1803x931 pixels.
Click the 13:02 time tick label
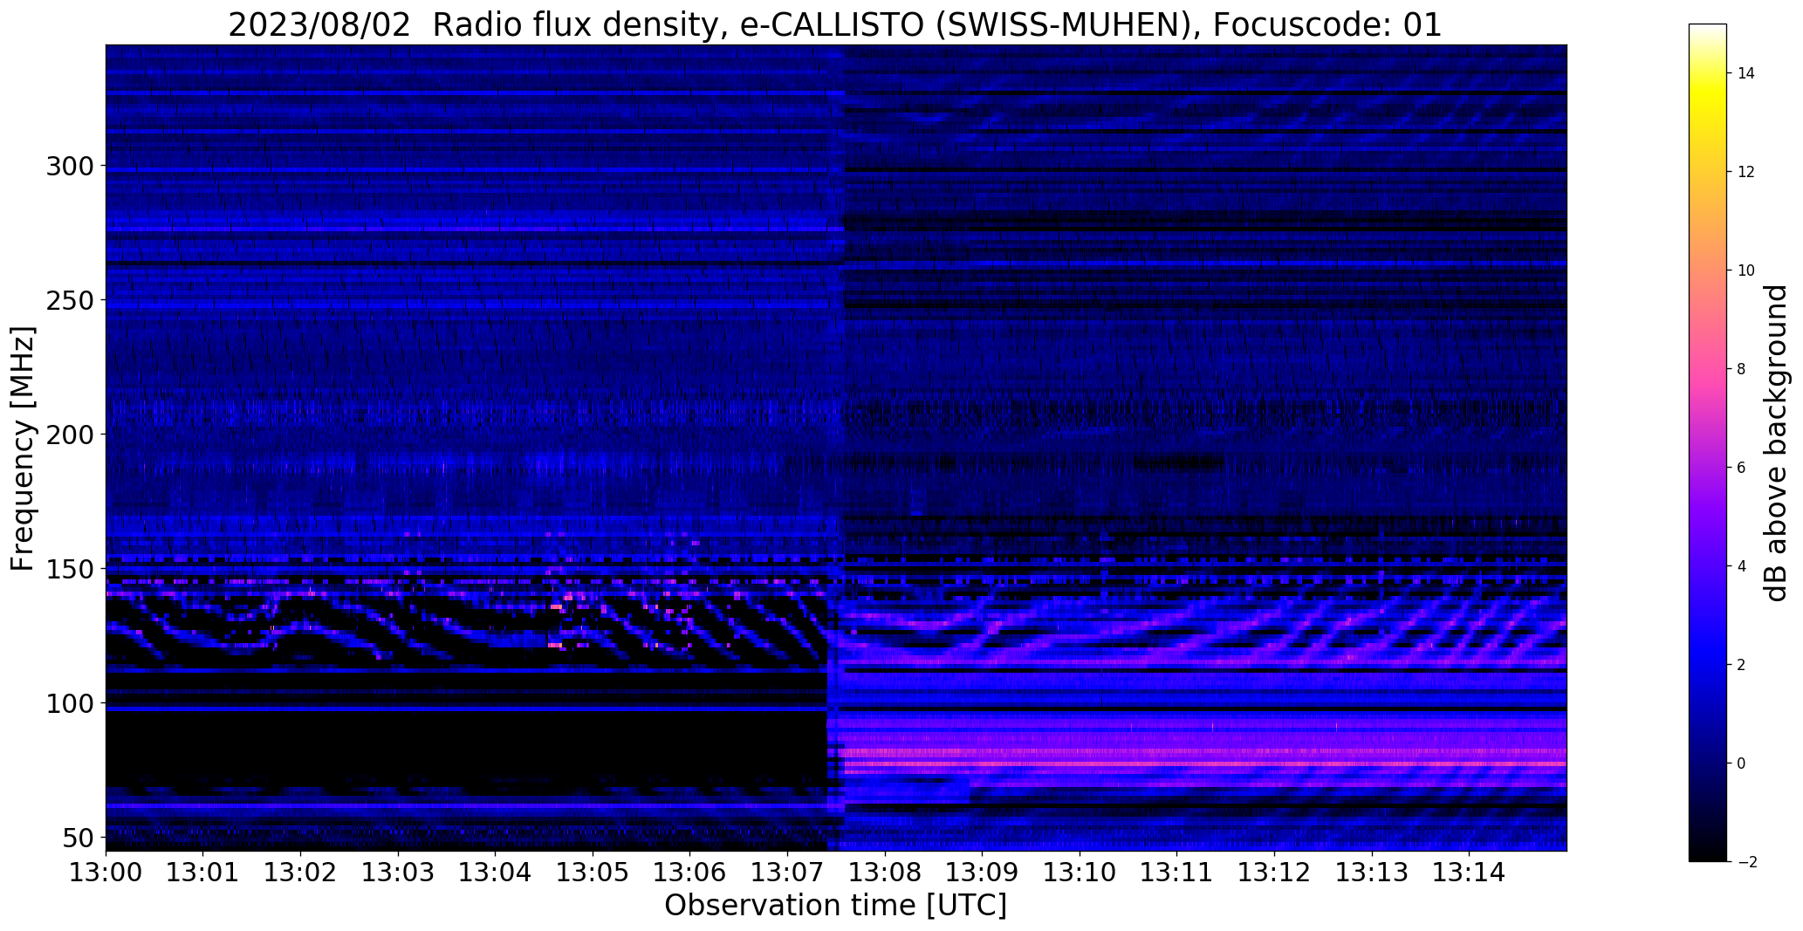pyautogui.click(x=301, y=871)
